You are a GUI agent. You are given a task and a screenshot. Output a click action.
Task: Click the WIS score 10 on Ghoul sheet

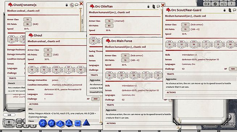click(x=80, y=70)
